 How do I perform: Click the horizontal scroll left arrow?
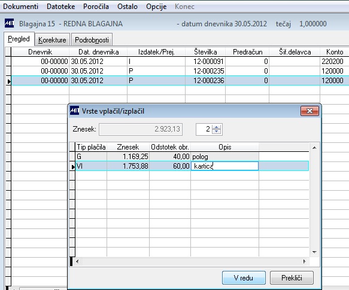click(77, 261)
